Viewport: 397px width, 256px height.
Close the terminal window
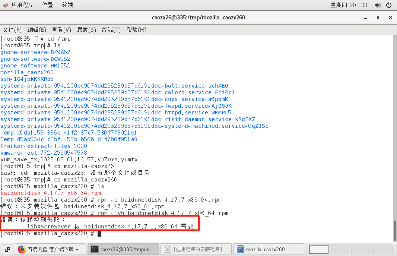pos(390,18)
